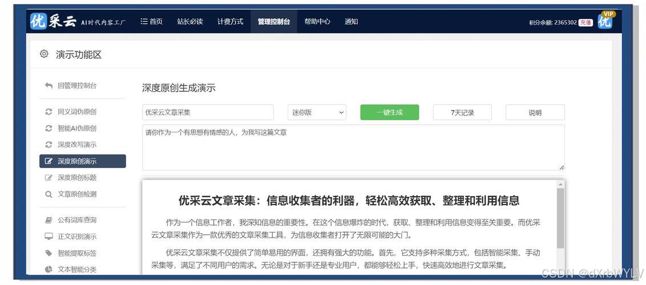Click the edit icon next to 深度原创演示

(x=49, y=161)
